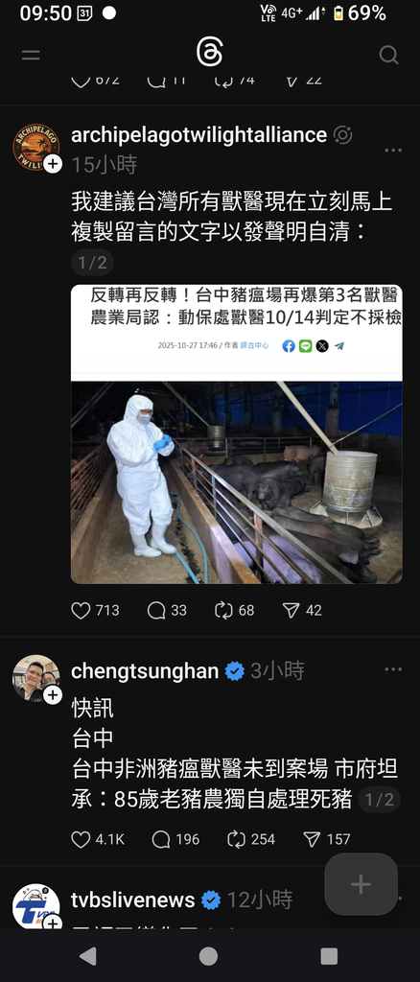Like the chengtsunghan post with 4.1K likes
Viewport: 420px width, 982px height.
click(81, 839)
